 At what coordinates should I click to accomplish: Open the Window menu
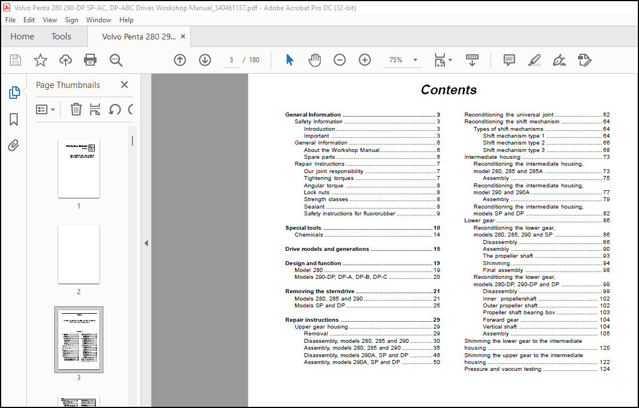tap(99, 20)
